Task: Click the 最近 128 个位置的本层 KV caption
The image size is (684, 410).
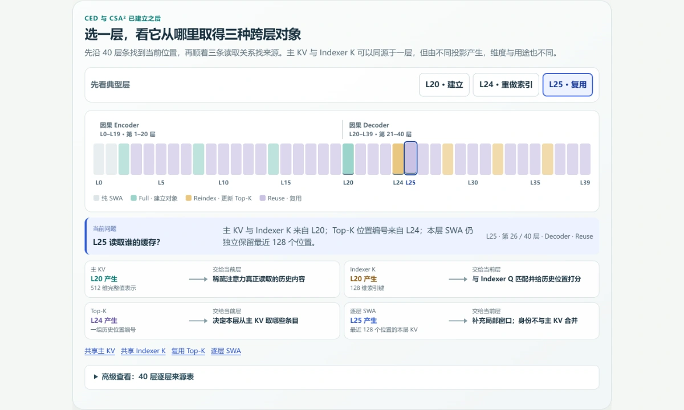Action: tap(384, 330)
